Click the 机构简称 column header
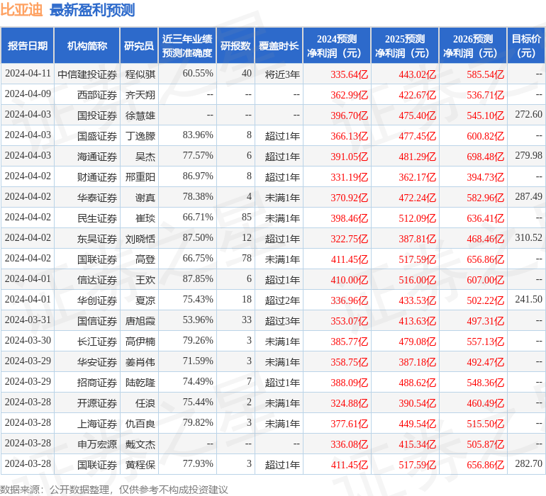 (x=87, y=45)
